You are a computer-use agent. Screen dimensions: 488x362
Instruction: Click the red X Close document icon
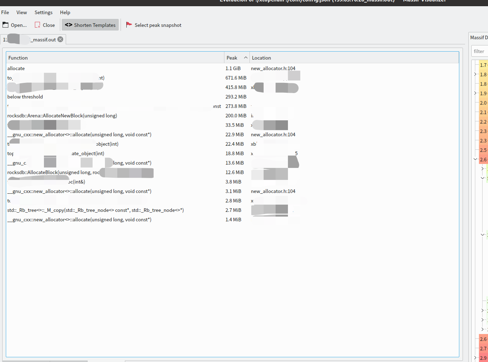tap(37, 25)
